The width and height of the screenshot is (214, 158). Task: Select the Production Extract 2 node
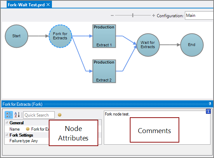[x=104, y=71]
